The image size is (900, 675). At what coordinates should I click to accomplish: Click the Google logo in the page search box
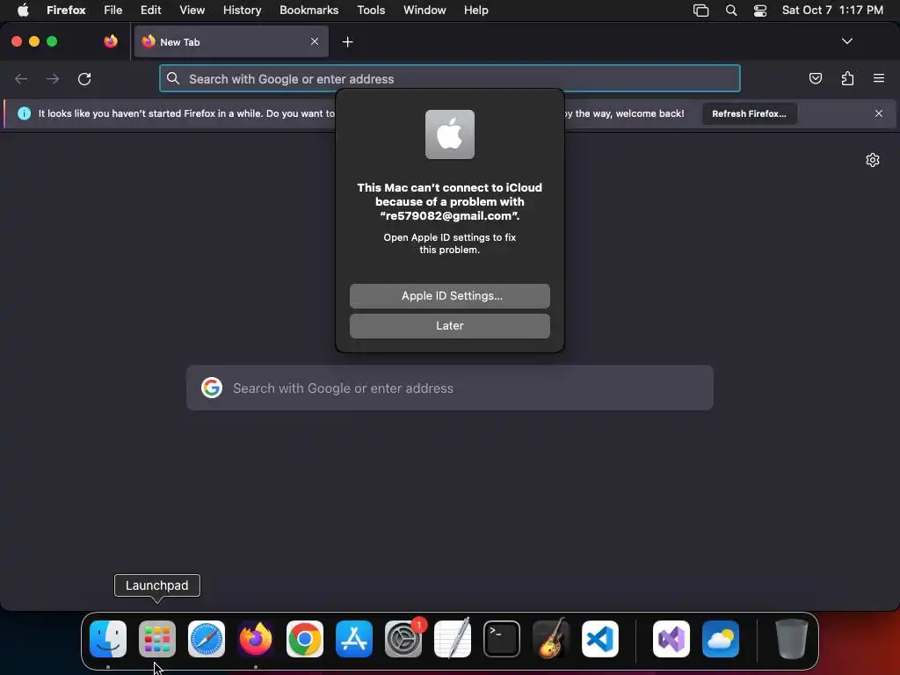point(212,388)
